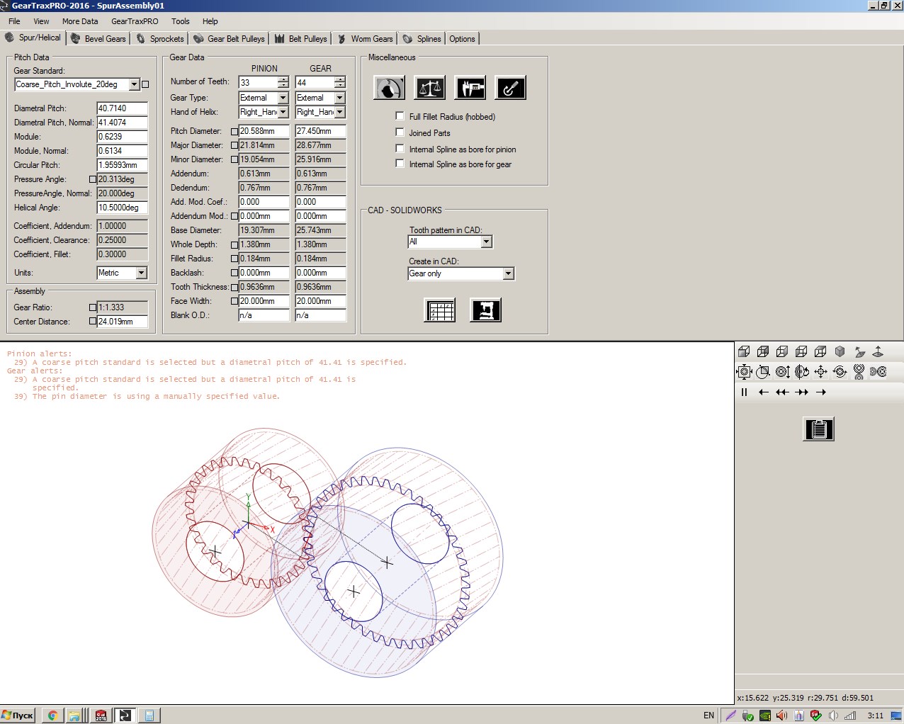Select the first cube view icon
This screenshot has height=724, width=904.
tap(744, 351)
